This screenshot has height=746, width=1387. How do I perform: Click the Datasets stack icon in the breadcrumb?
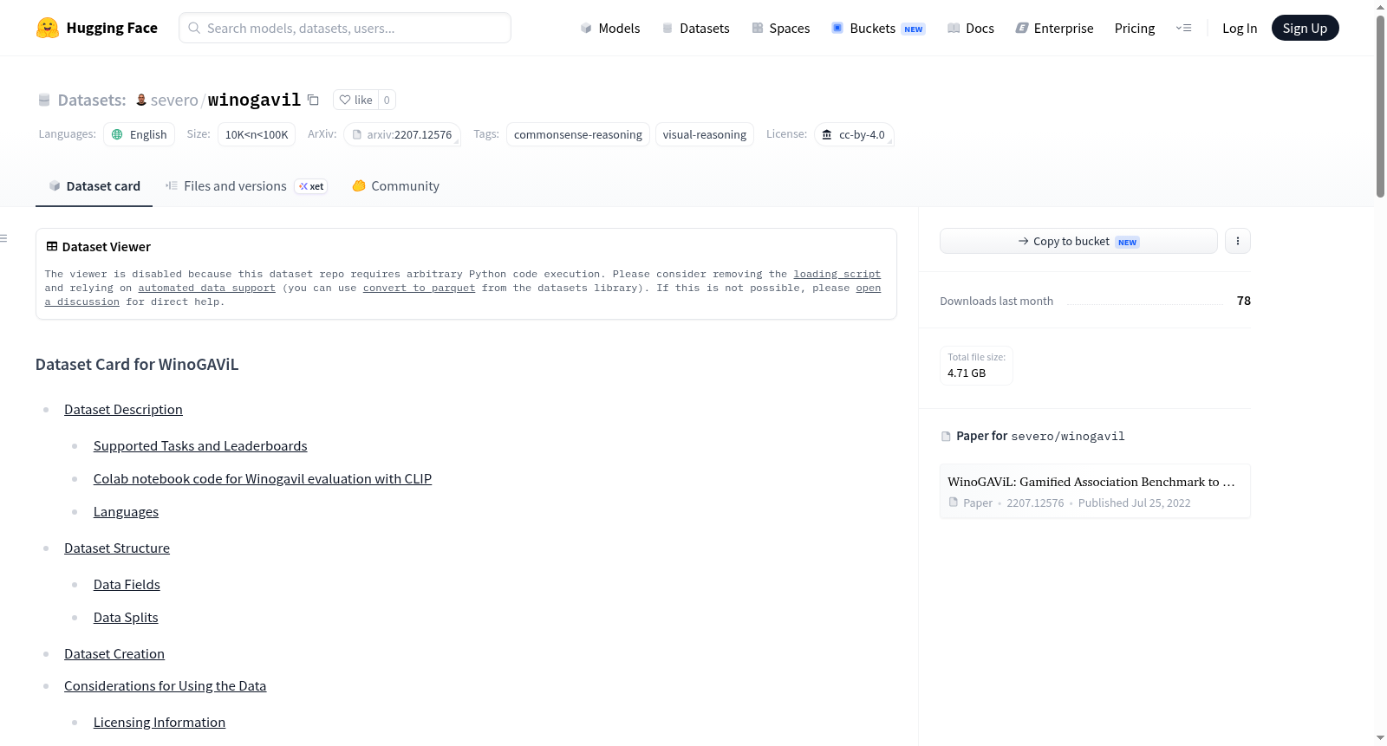(44, 101)
